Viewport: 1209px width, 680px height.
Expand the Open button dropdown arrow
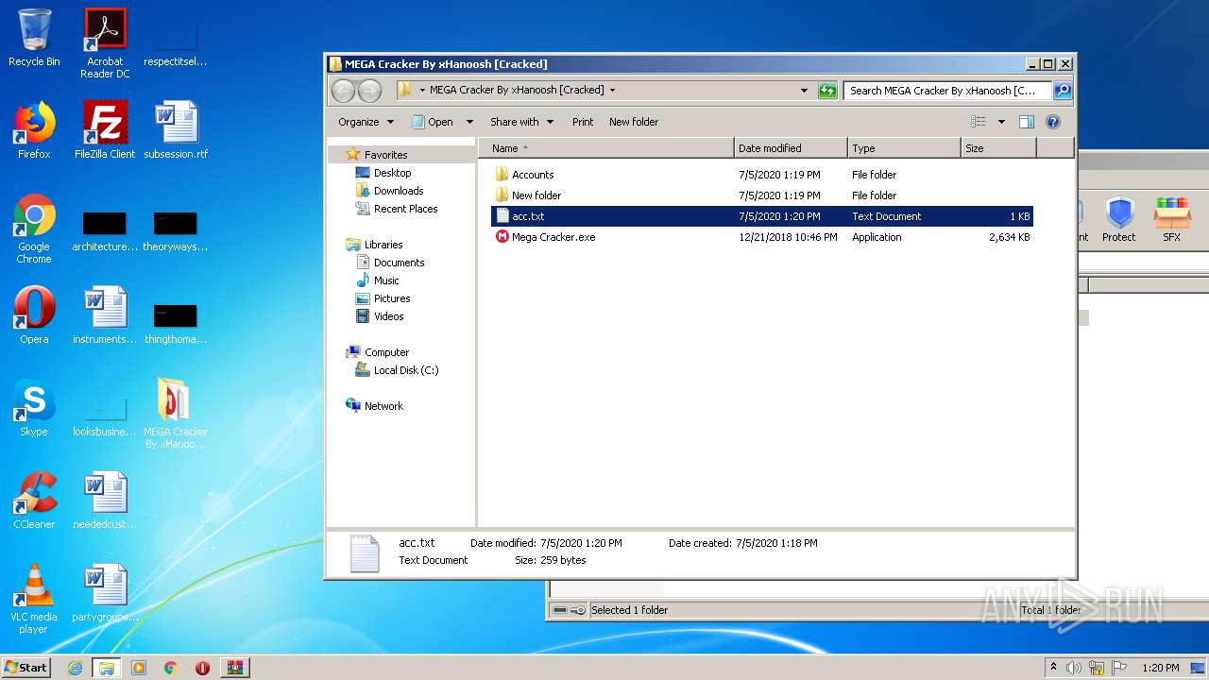click(x=469, y=122)
